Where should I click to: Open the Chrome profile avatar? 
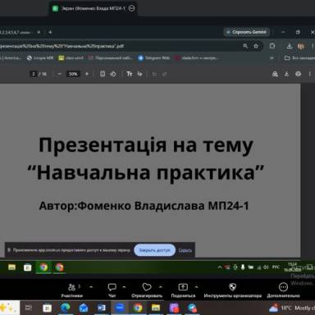[301, 46]
